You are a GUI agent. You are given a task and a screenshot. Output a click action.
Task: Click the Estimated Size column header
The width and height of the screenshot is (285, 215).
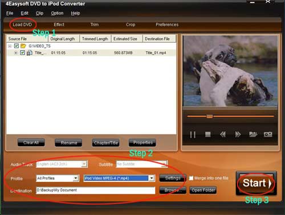(x=127, y=39)
